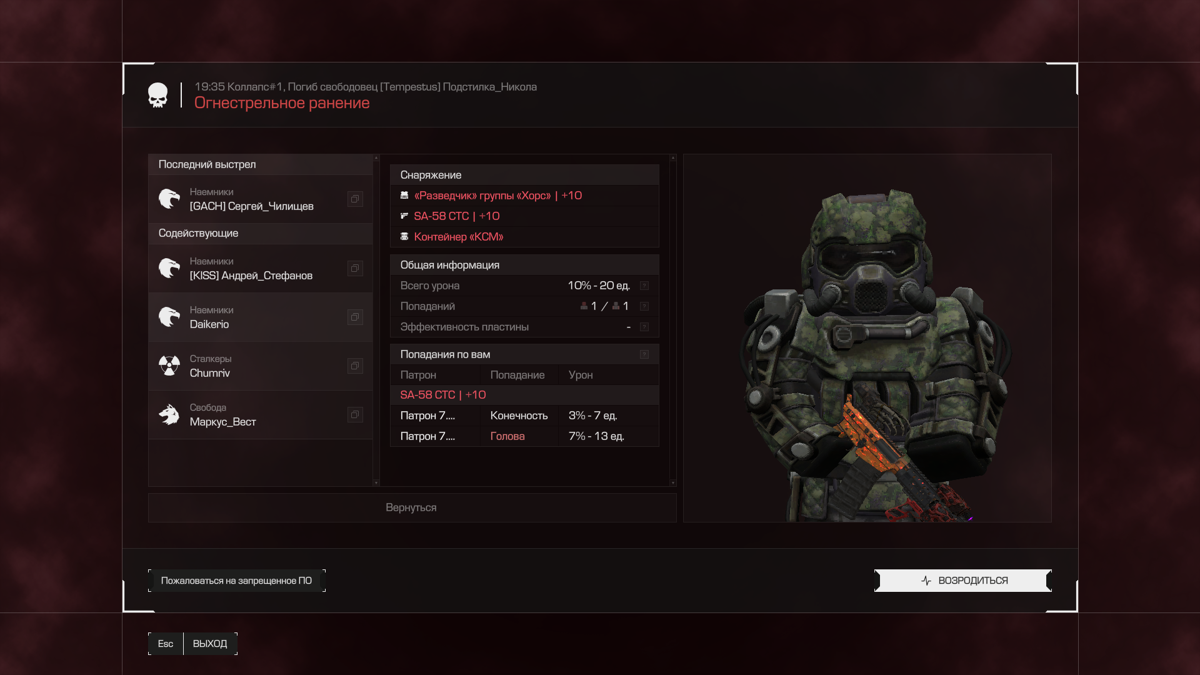Click the Esc key hint
This screenshot has height=675, width=1200.
point(166,644)
